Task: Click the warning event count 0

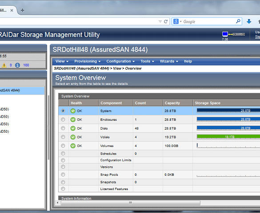Action: 11,65
